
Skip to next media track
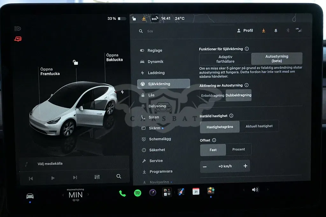[75, 177]
